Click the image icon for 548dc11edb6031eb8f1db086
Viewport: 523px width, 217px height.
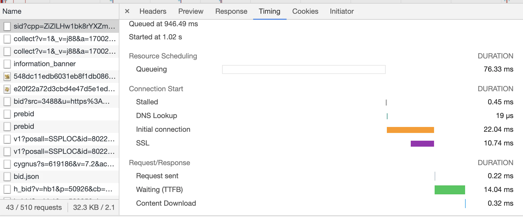(7, 76)
